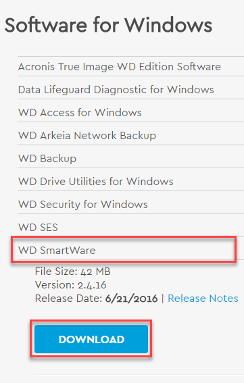
Task: Select the 2.4.16 version number
Action: (x=92, y=285)
